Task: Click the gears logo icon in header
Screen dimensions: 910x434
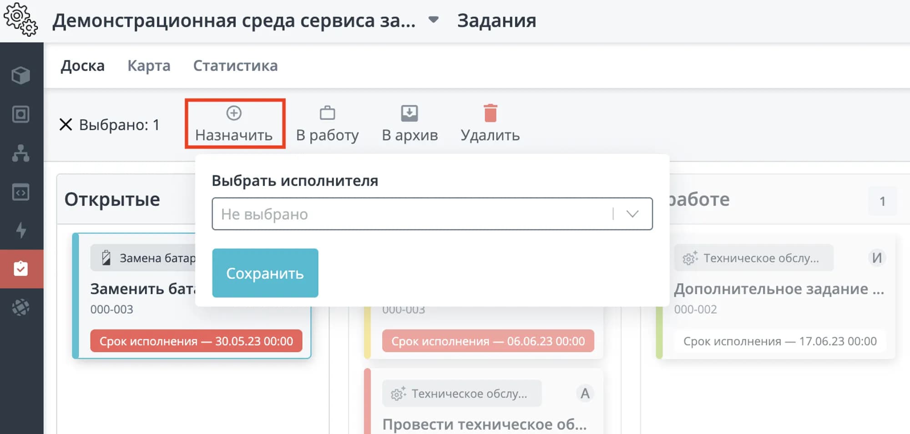Action: click(20, 20)
